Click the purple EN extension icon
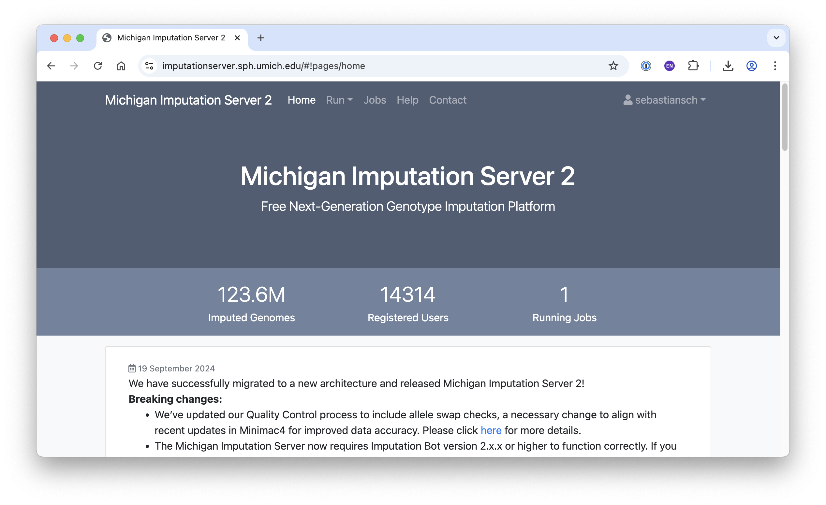Screen dimensions: 826x505 (x=669, y=66)
